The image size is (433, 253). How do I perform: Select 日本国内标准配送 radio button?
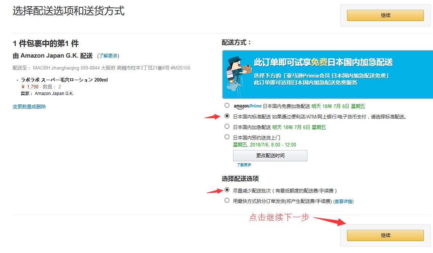click(227, 116)
